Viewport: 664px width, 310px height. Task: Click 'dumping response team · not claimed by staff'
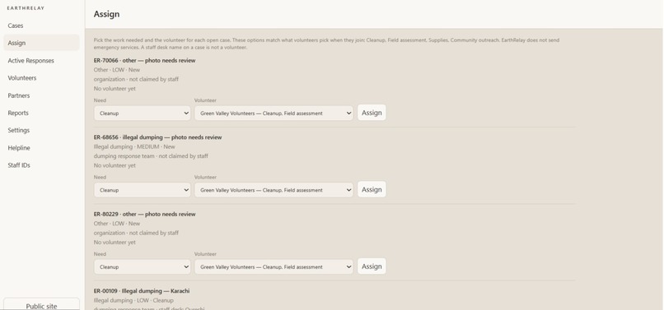coord(151,156)
